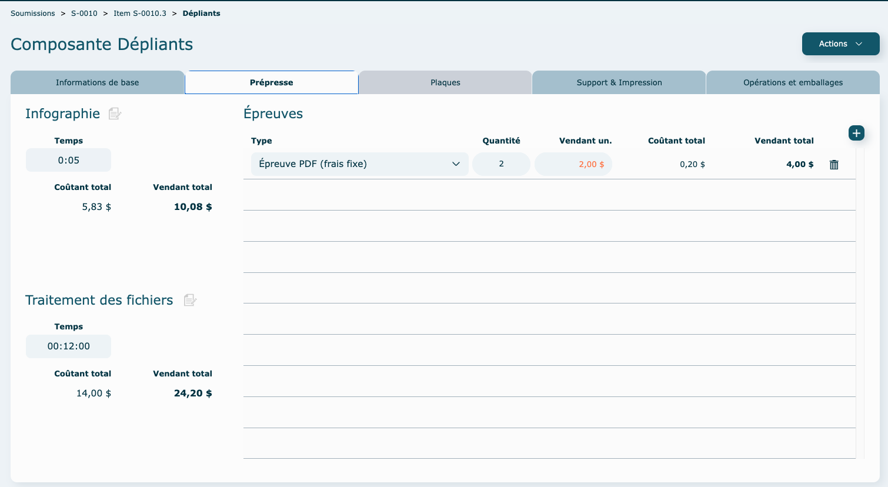
Task: Open the Opérations et emballages tab
Action: coord(793,82)
